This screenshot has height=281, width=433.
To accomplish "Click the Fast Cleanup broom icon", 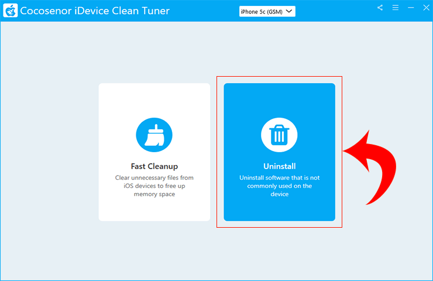I will tap(154, 135).
